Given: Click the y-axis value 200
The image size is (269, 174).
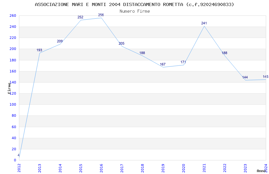Looking at the screenshot, I should (13, 49).
